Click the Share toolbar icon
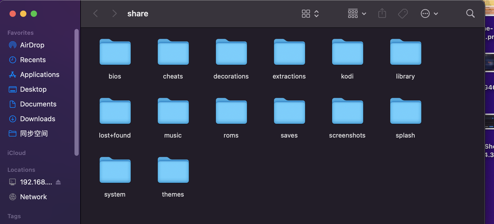The width and height of the screenshot is (494, 224). tap(382, 13)
